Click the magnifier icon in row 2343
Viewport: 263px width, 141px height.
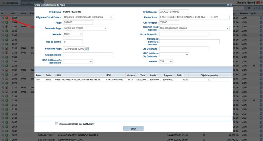tap(3, 35)
